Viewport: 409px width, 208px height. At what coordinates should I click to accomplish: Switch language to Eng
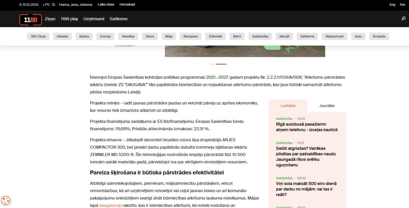pyautogui.click(x=392, y=5)
